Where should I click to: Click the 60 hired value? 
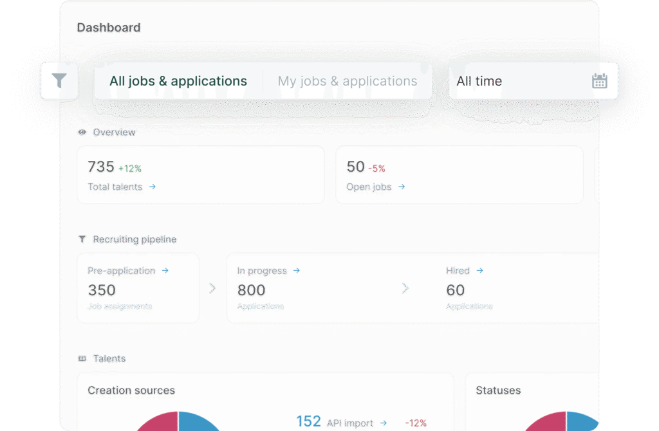pyautogui.click(x=455, y=290)
